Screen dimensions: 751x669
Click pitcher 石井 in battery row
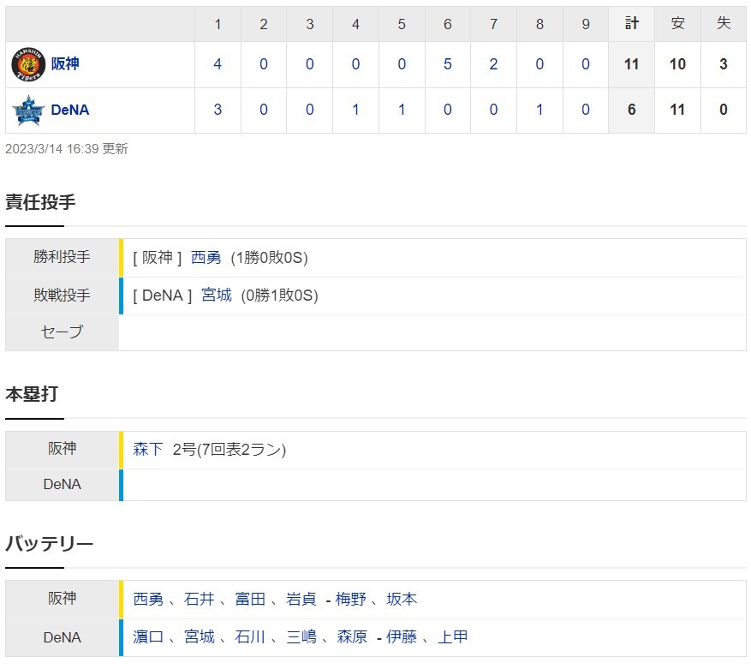point(200,600)
